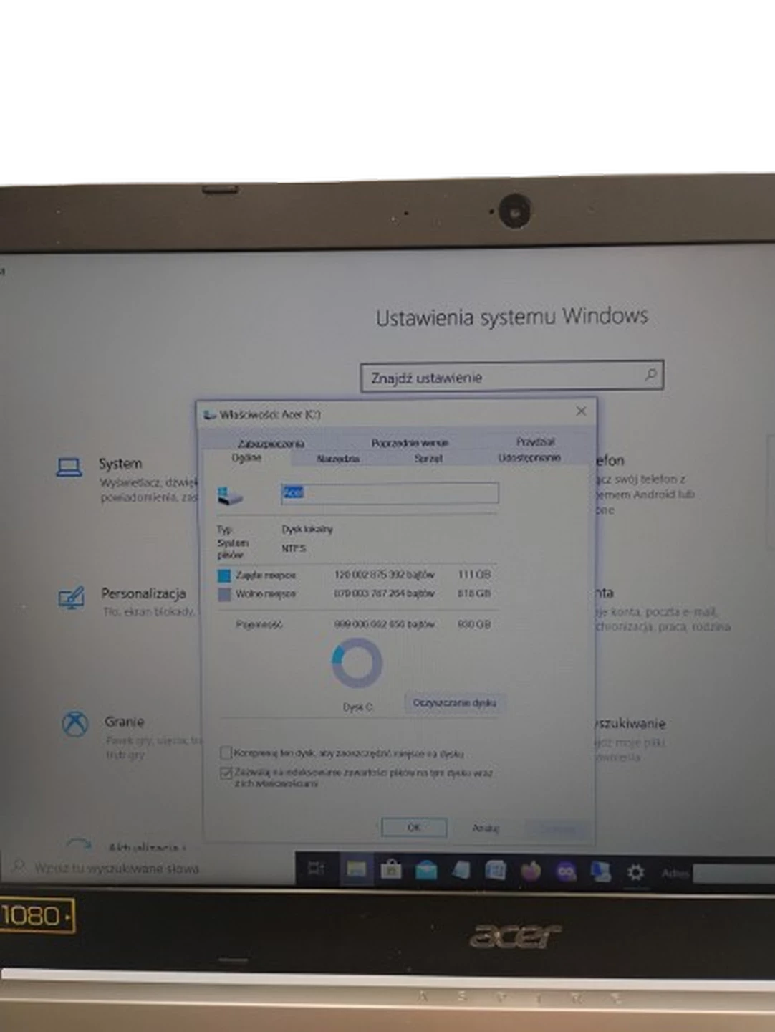
Task: Launch Microsoft Store from the taskbar
Action: 391,870
